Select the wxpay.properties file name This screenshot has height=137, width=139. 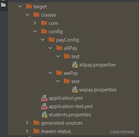tap(98, 90)
